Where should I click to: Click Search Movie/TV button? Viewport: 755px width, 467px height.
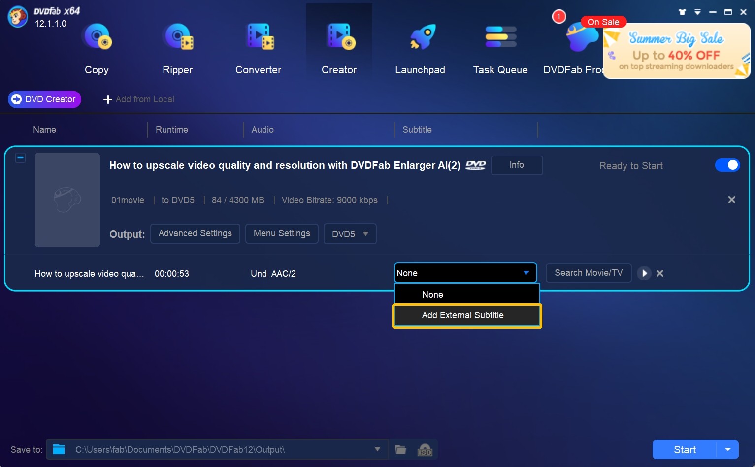(x=589, y=273)
